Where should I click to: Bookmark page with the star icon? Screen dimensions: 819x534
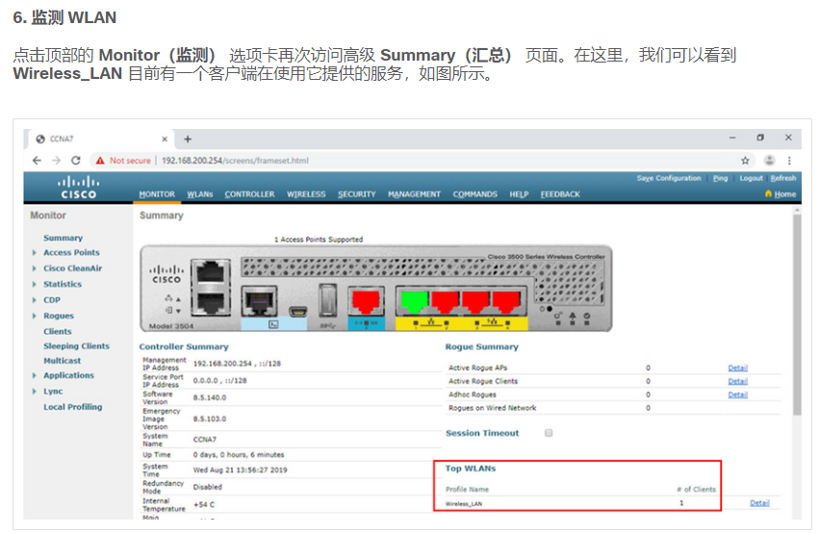point(745,161)
